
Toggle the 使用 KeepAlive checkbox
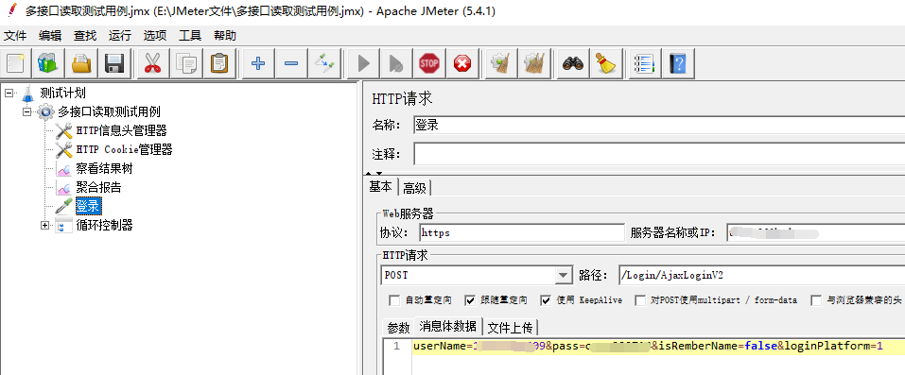(x=546, y=300)
